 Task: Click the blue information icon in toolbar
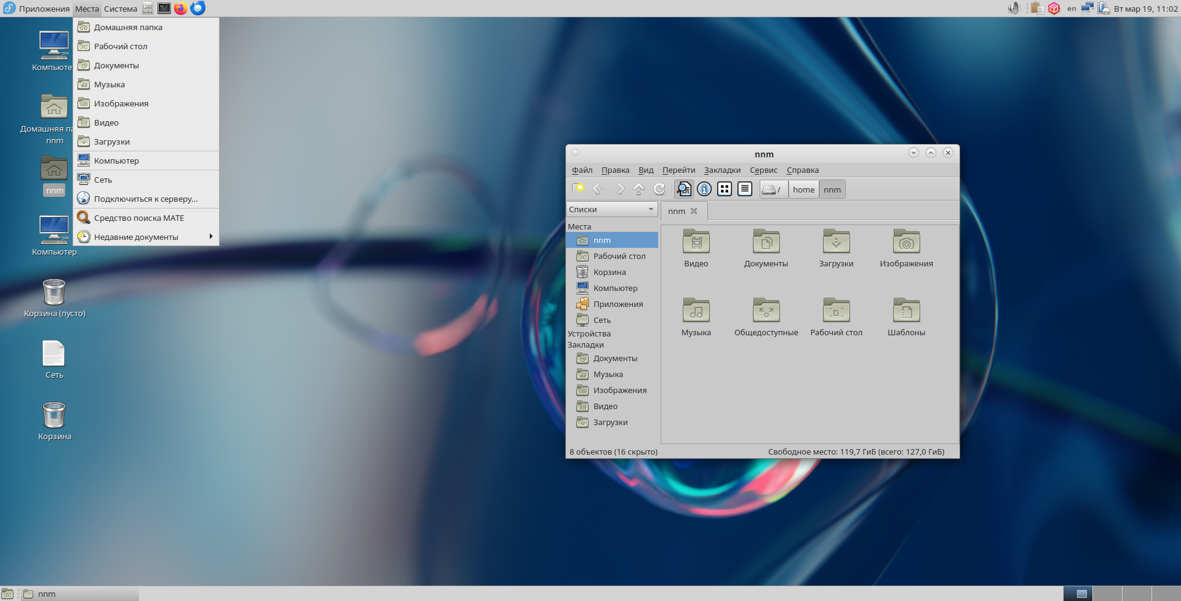(x=704, y=189)
